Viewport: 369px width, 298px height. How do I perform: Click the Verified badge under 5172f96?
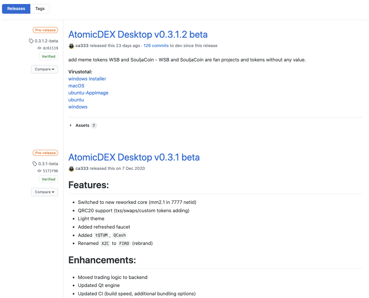tap(48, 179)
